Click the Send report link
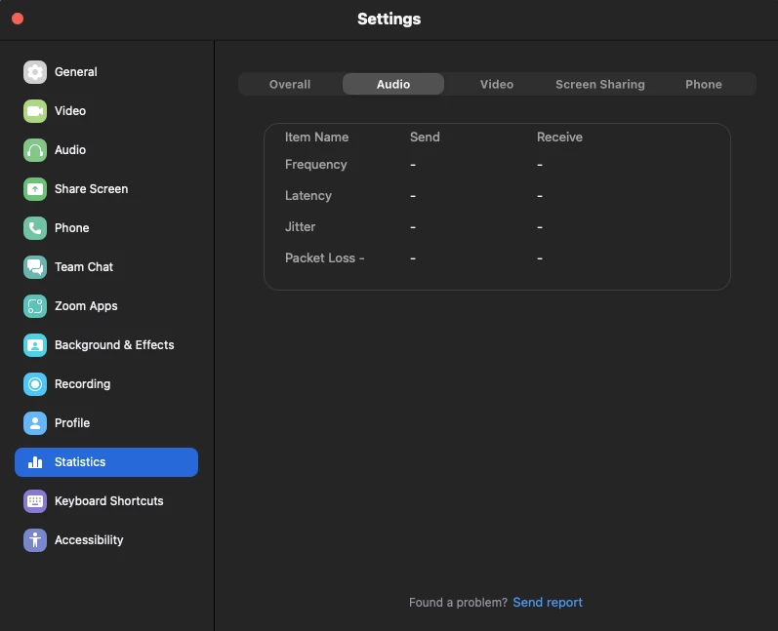Image resolution: width=778 pixels, height=631 pixels. pos(548,603)
